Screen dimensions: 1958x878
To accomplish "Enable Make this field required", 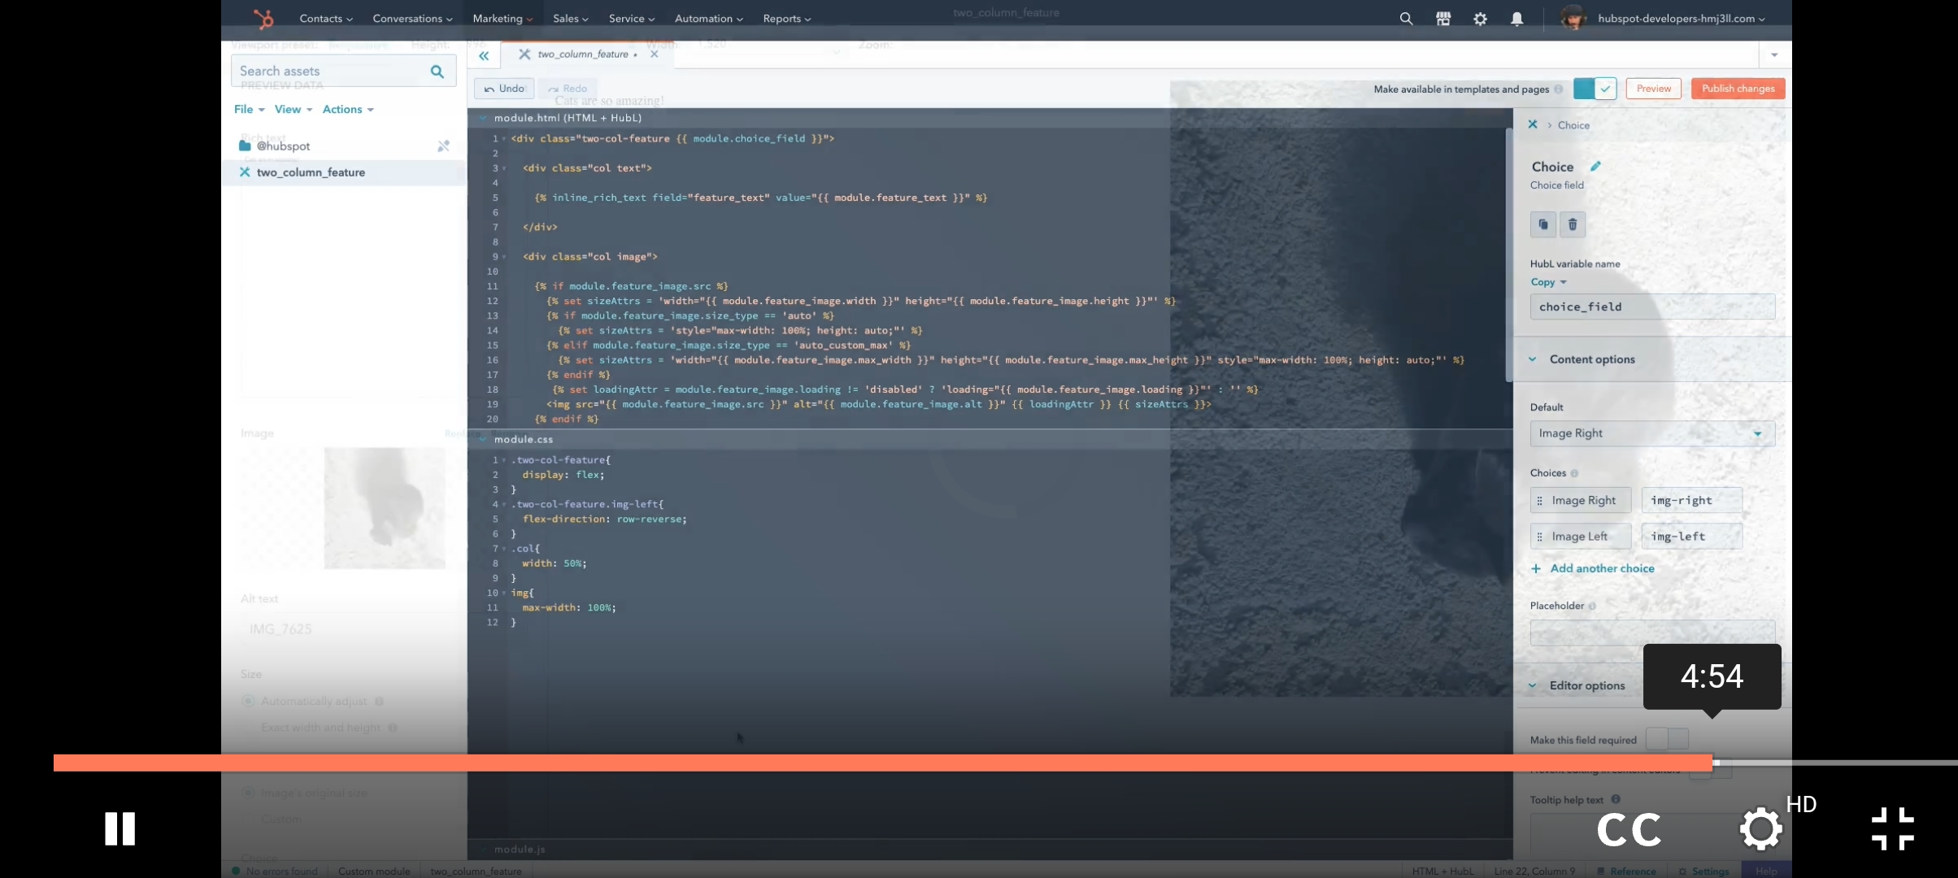I will [1667, 738].
